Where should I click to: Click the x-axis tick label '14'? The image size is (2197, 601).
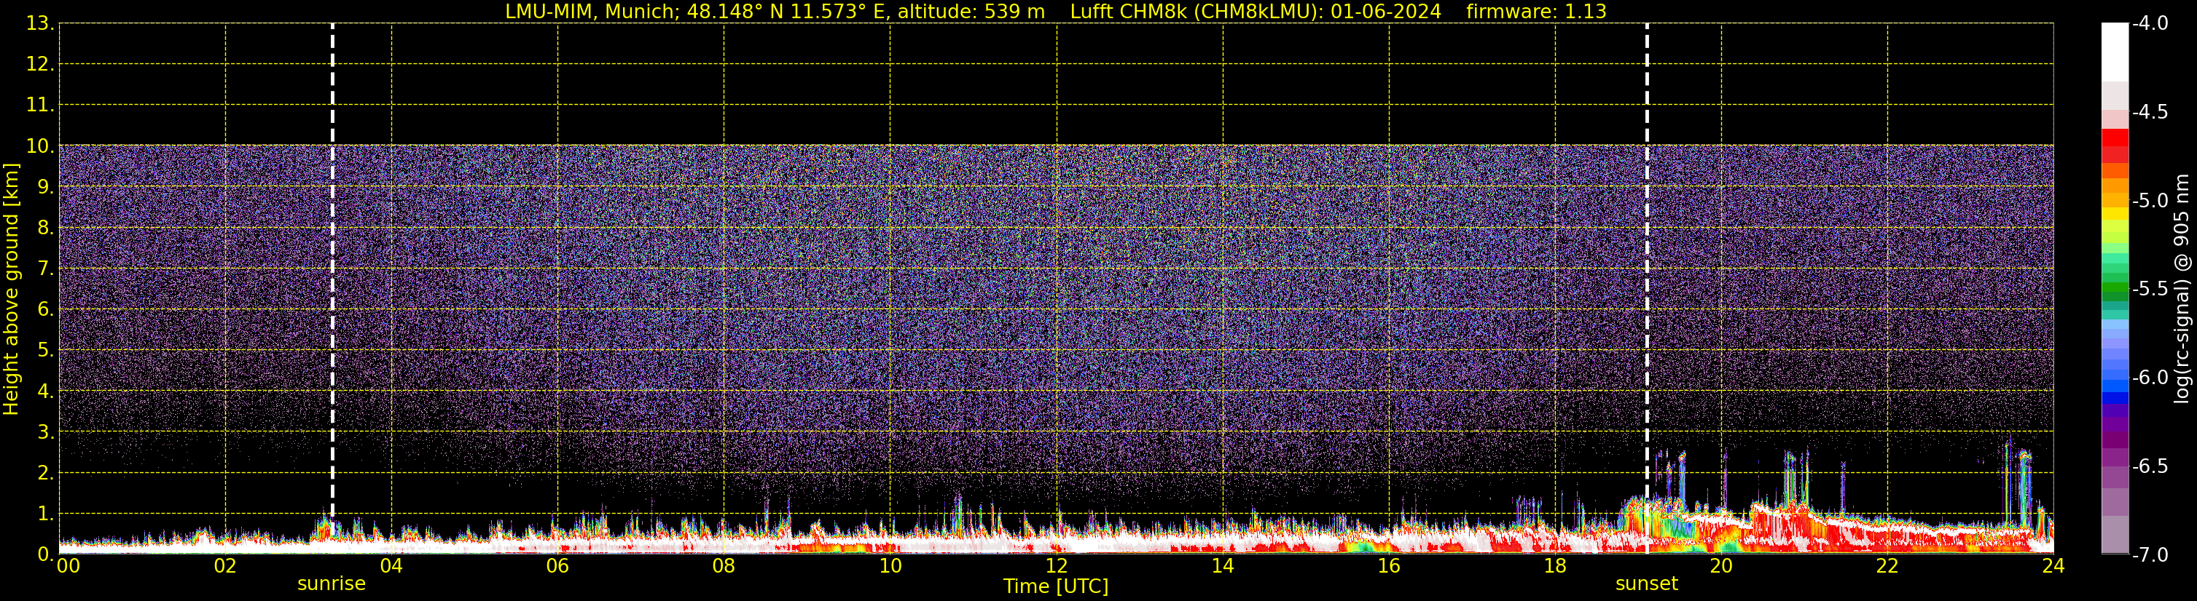tap(1223, 566)
